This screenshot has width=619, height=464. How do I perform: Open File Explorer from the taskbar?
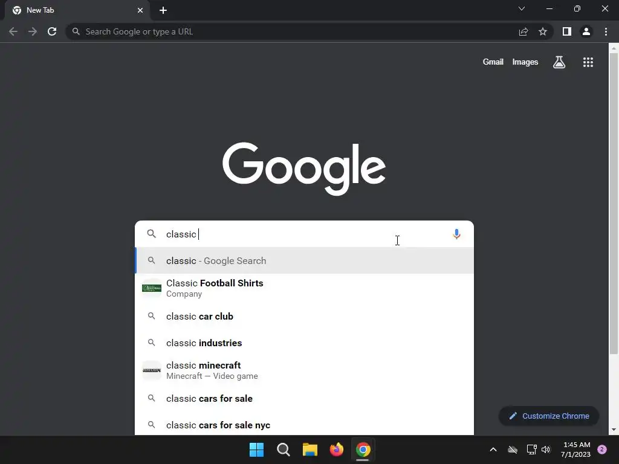[x=310, y=449]
